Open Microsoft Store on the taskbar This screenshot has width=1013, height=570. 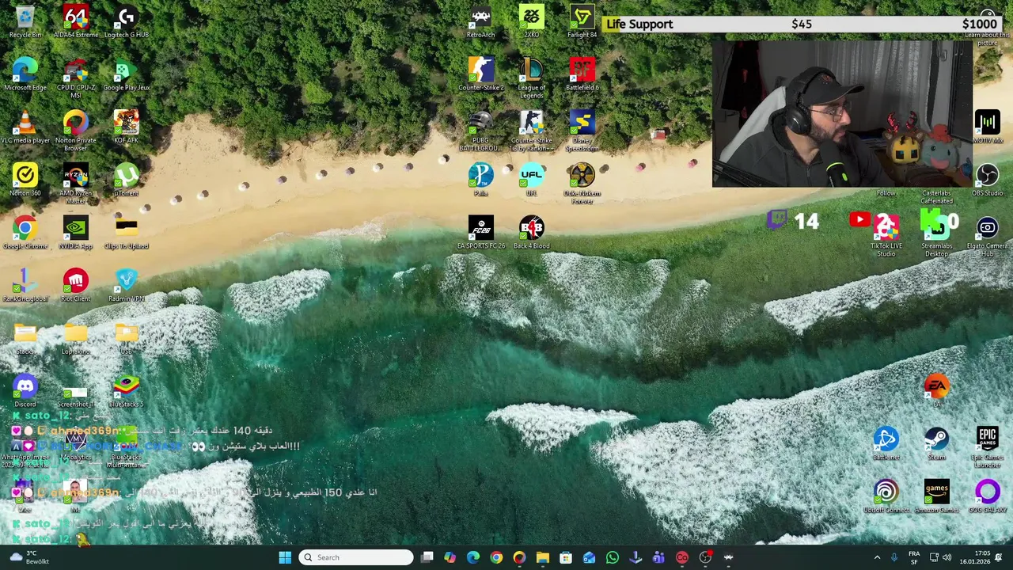pyautogui.click(x=566, y=557)
